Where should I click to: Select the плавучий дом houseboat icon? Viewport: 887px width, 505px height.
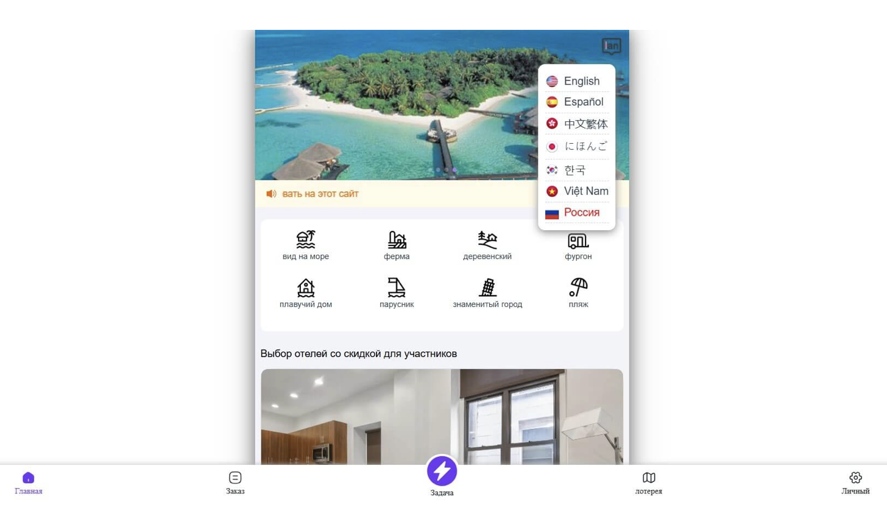(306, 287)
